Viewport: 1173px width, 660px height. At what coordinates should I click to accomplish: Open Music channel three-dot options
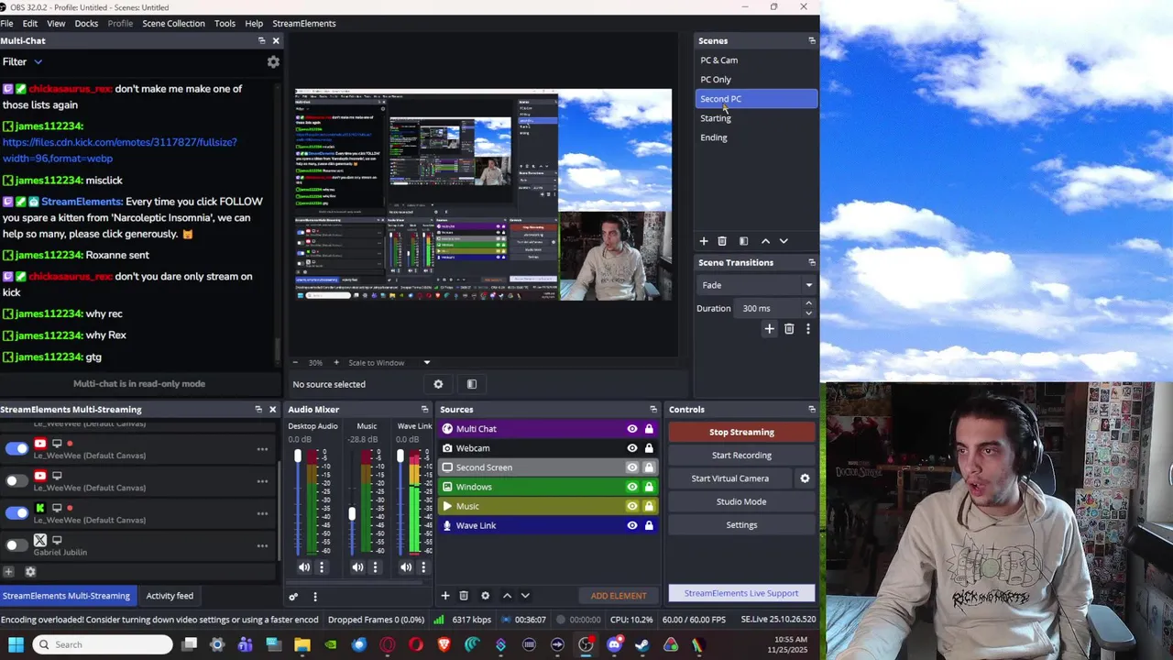pos(375,567)
